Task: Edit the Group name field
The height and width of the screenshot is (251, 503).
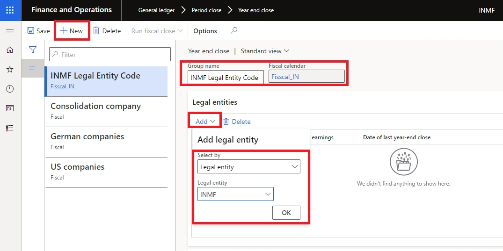Action: 226,77
